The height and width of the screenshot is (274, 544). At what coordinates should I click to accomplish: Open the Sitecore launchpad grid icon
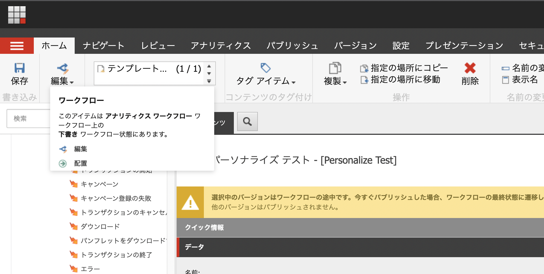(x=17, y=15)
